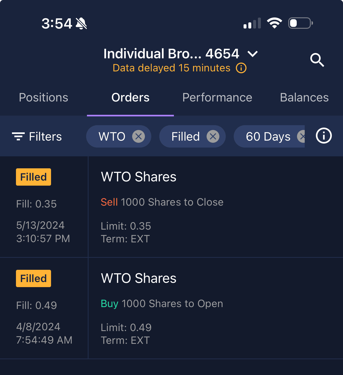Image resolution: width=343 pixels, height=375 pixels.
Task: Open the Buy 1000 Shares to Open order
Action: coord(162,304)
